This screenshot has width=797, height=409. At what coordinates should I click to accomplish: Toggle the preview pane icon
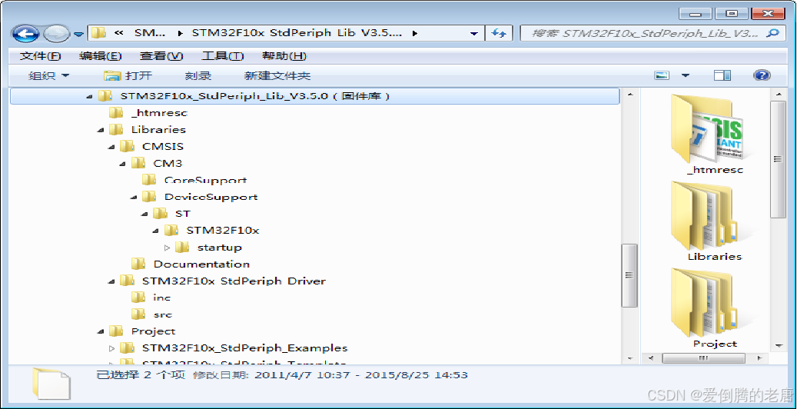point(722,76)
